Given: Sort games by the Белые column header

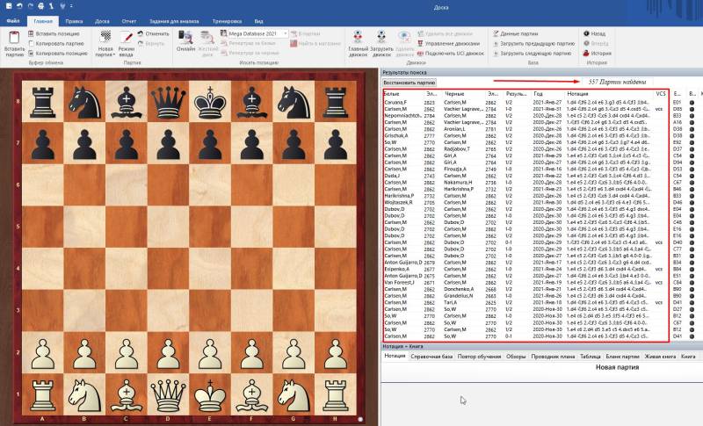Looking at the screenshot, I should click(x=392, y=93).
